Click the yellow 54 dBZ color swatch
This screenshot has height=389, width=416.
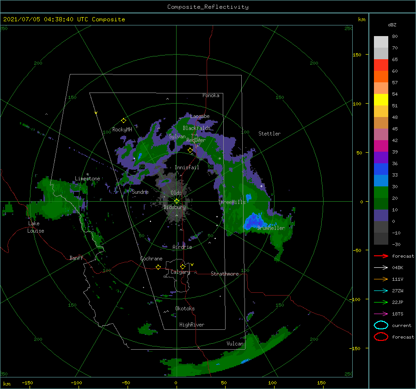tap(381, 99)
